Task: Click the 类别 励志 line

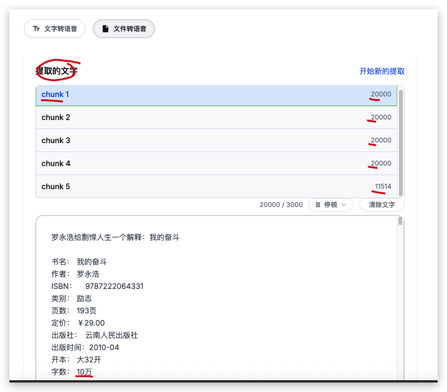Action: (72, 298)
